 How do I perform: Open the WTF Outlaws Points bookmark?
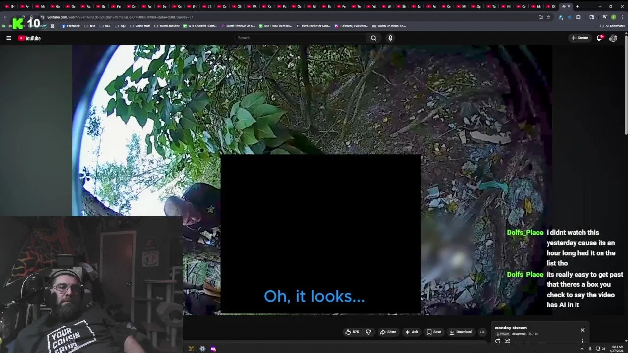tap(200, 26)
